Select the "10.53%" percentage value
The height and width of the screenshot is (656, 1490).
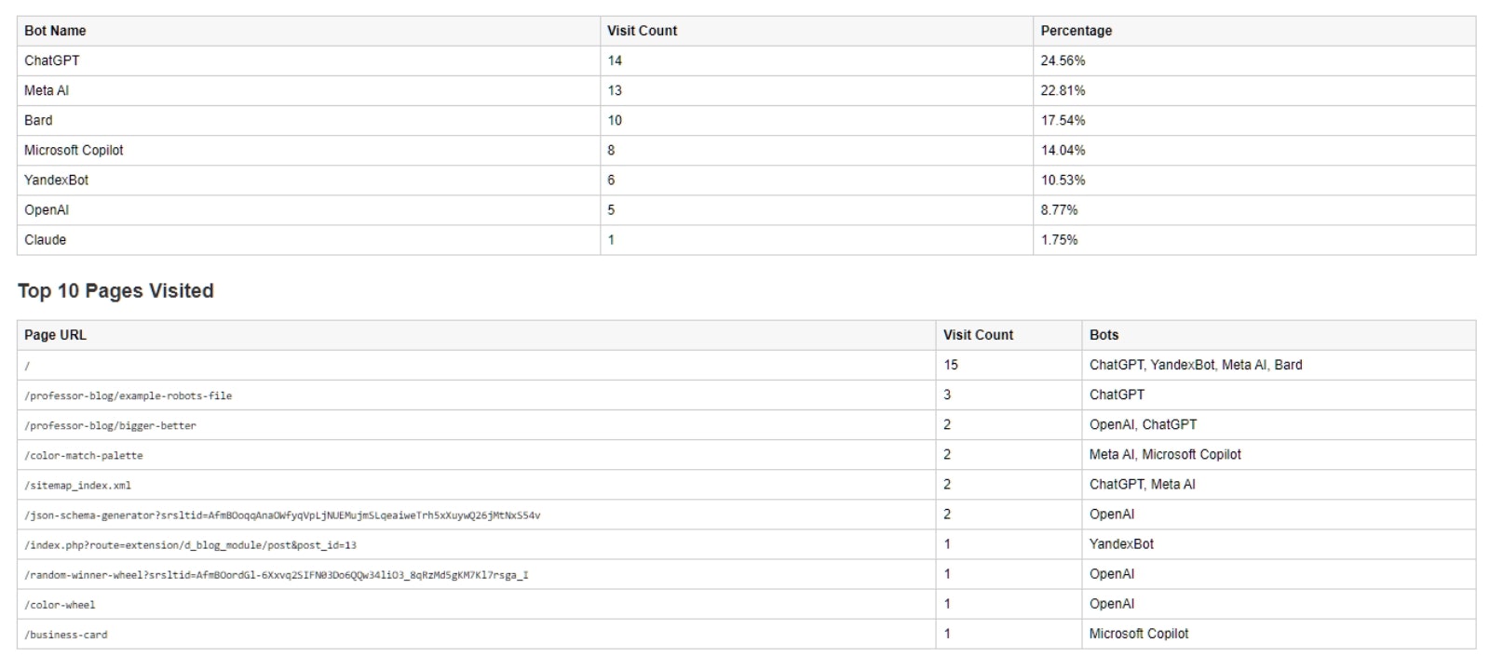(1063, 180)
